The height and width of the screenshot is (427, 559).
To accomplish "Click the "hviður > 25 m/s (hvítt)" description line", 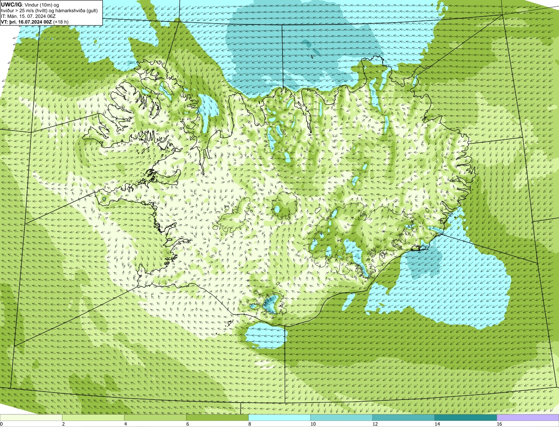I will pyautogui.click(x=49, y=10).
